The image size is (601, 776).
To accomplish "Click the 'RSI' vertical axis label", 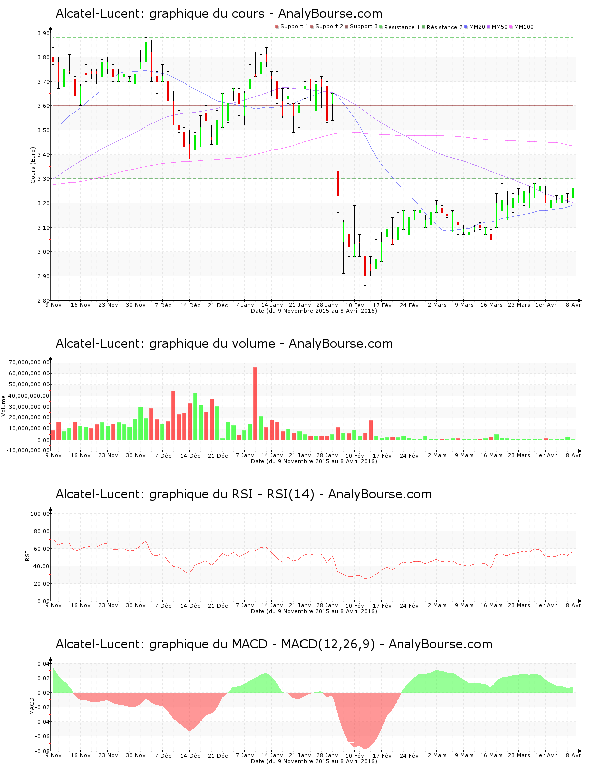I will 28,555.
